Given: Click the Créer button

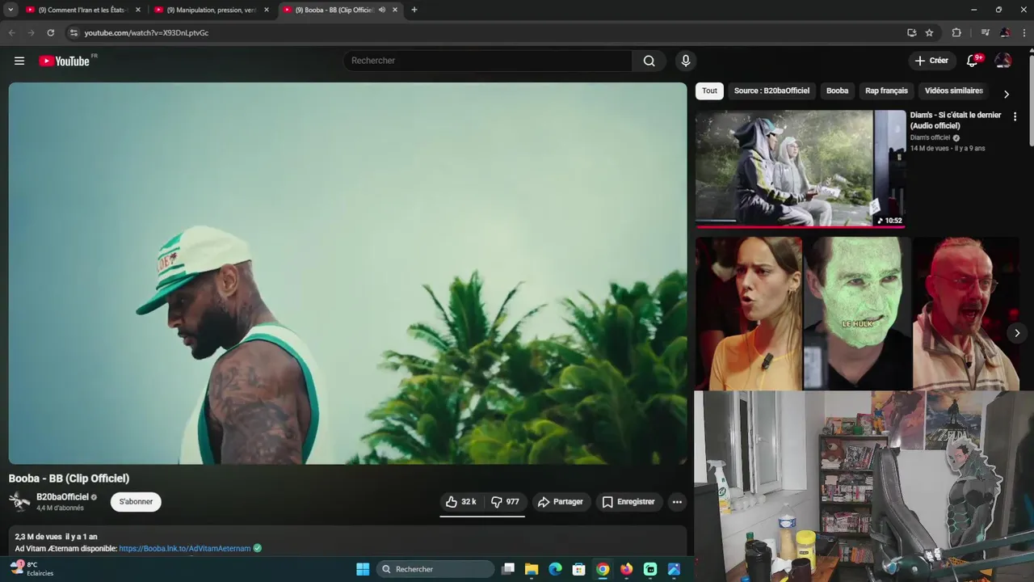Looking at the screenshot, I should coord(931,61).
